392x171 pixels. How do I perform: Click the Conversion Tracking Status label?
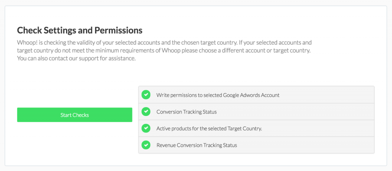click(x=186, y=112)
